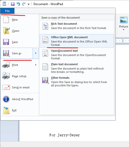Click the WordPad application icon

[4, 4]
